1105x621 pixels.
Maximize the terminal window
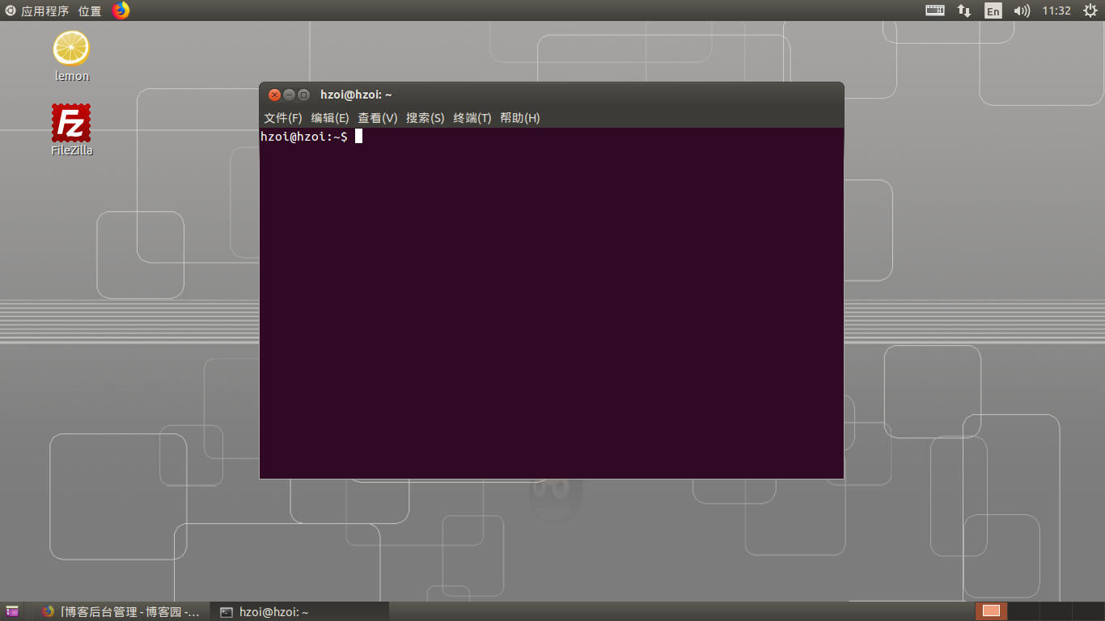point(303,95)
